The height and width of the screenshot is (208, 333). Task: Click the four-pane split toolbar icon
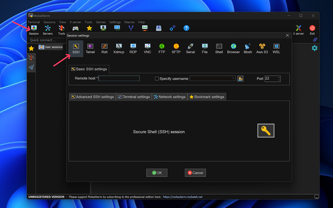tap(117, 28)
